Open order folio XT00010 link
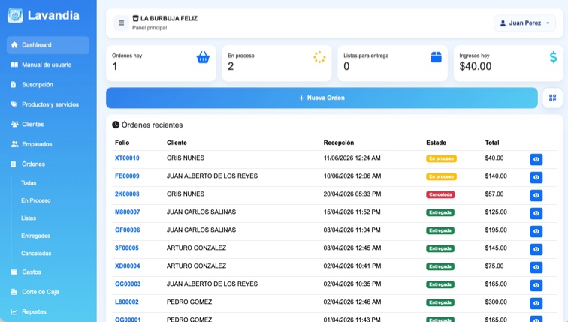This screenshot has height=322, width=568. (127, 158)
